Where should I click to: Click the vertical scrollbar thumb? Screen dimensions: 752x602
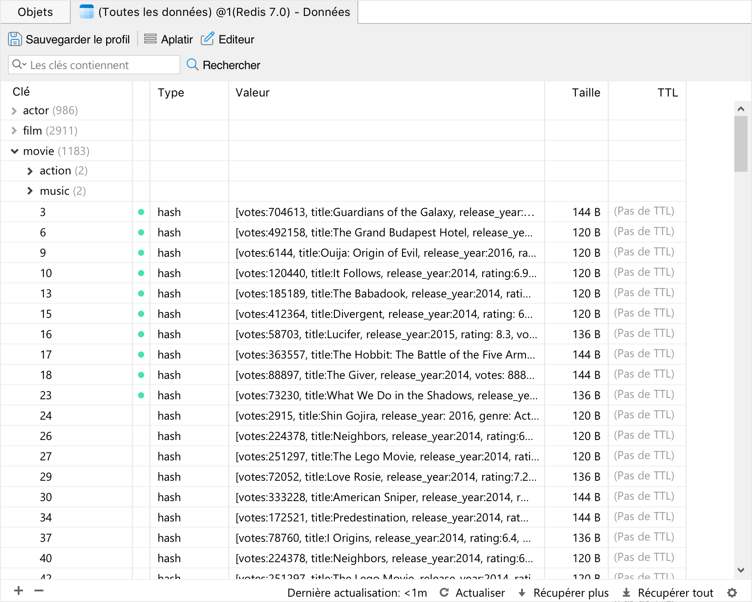tap(741, 144)
